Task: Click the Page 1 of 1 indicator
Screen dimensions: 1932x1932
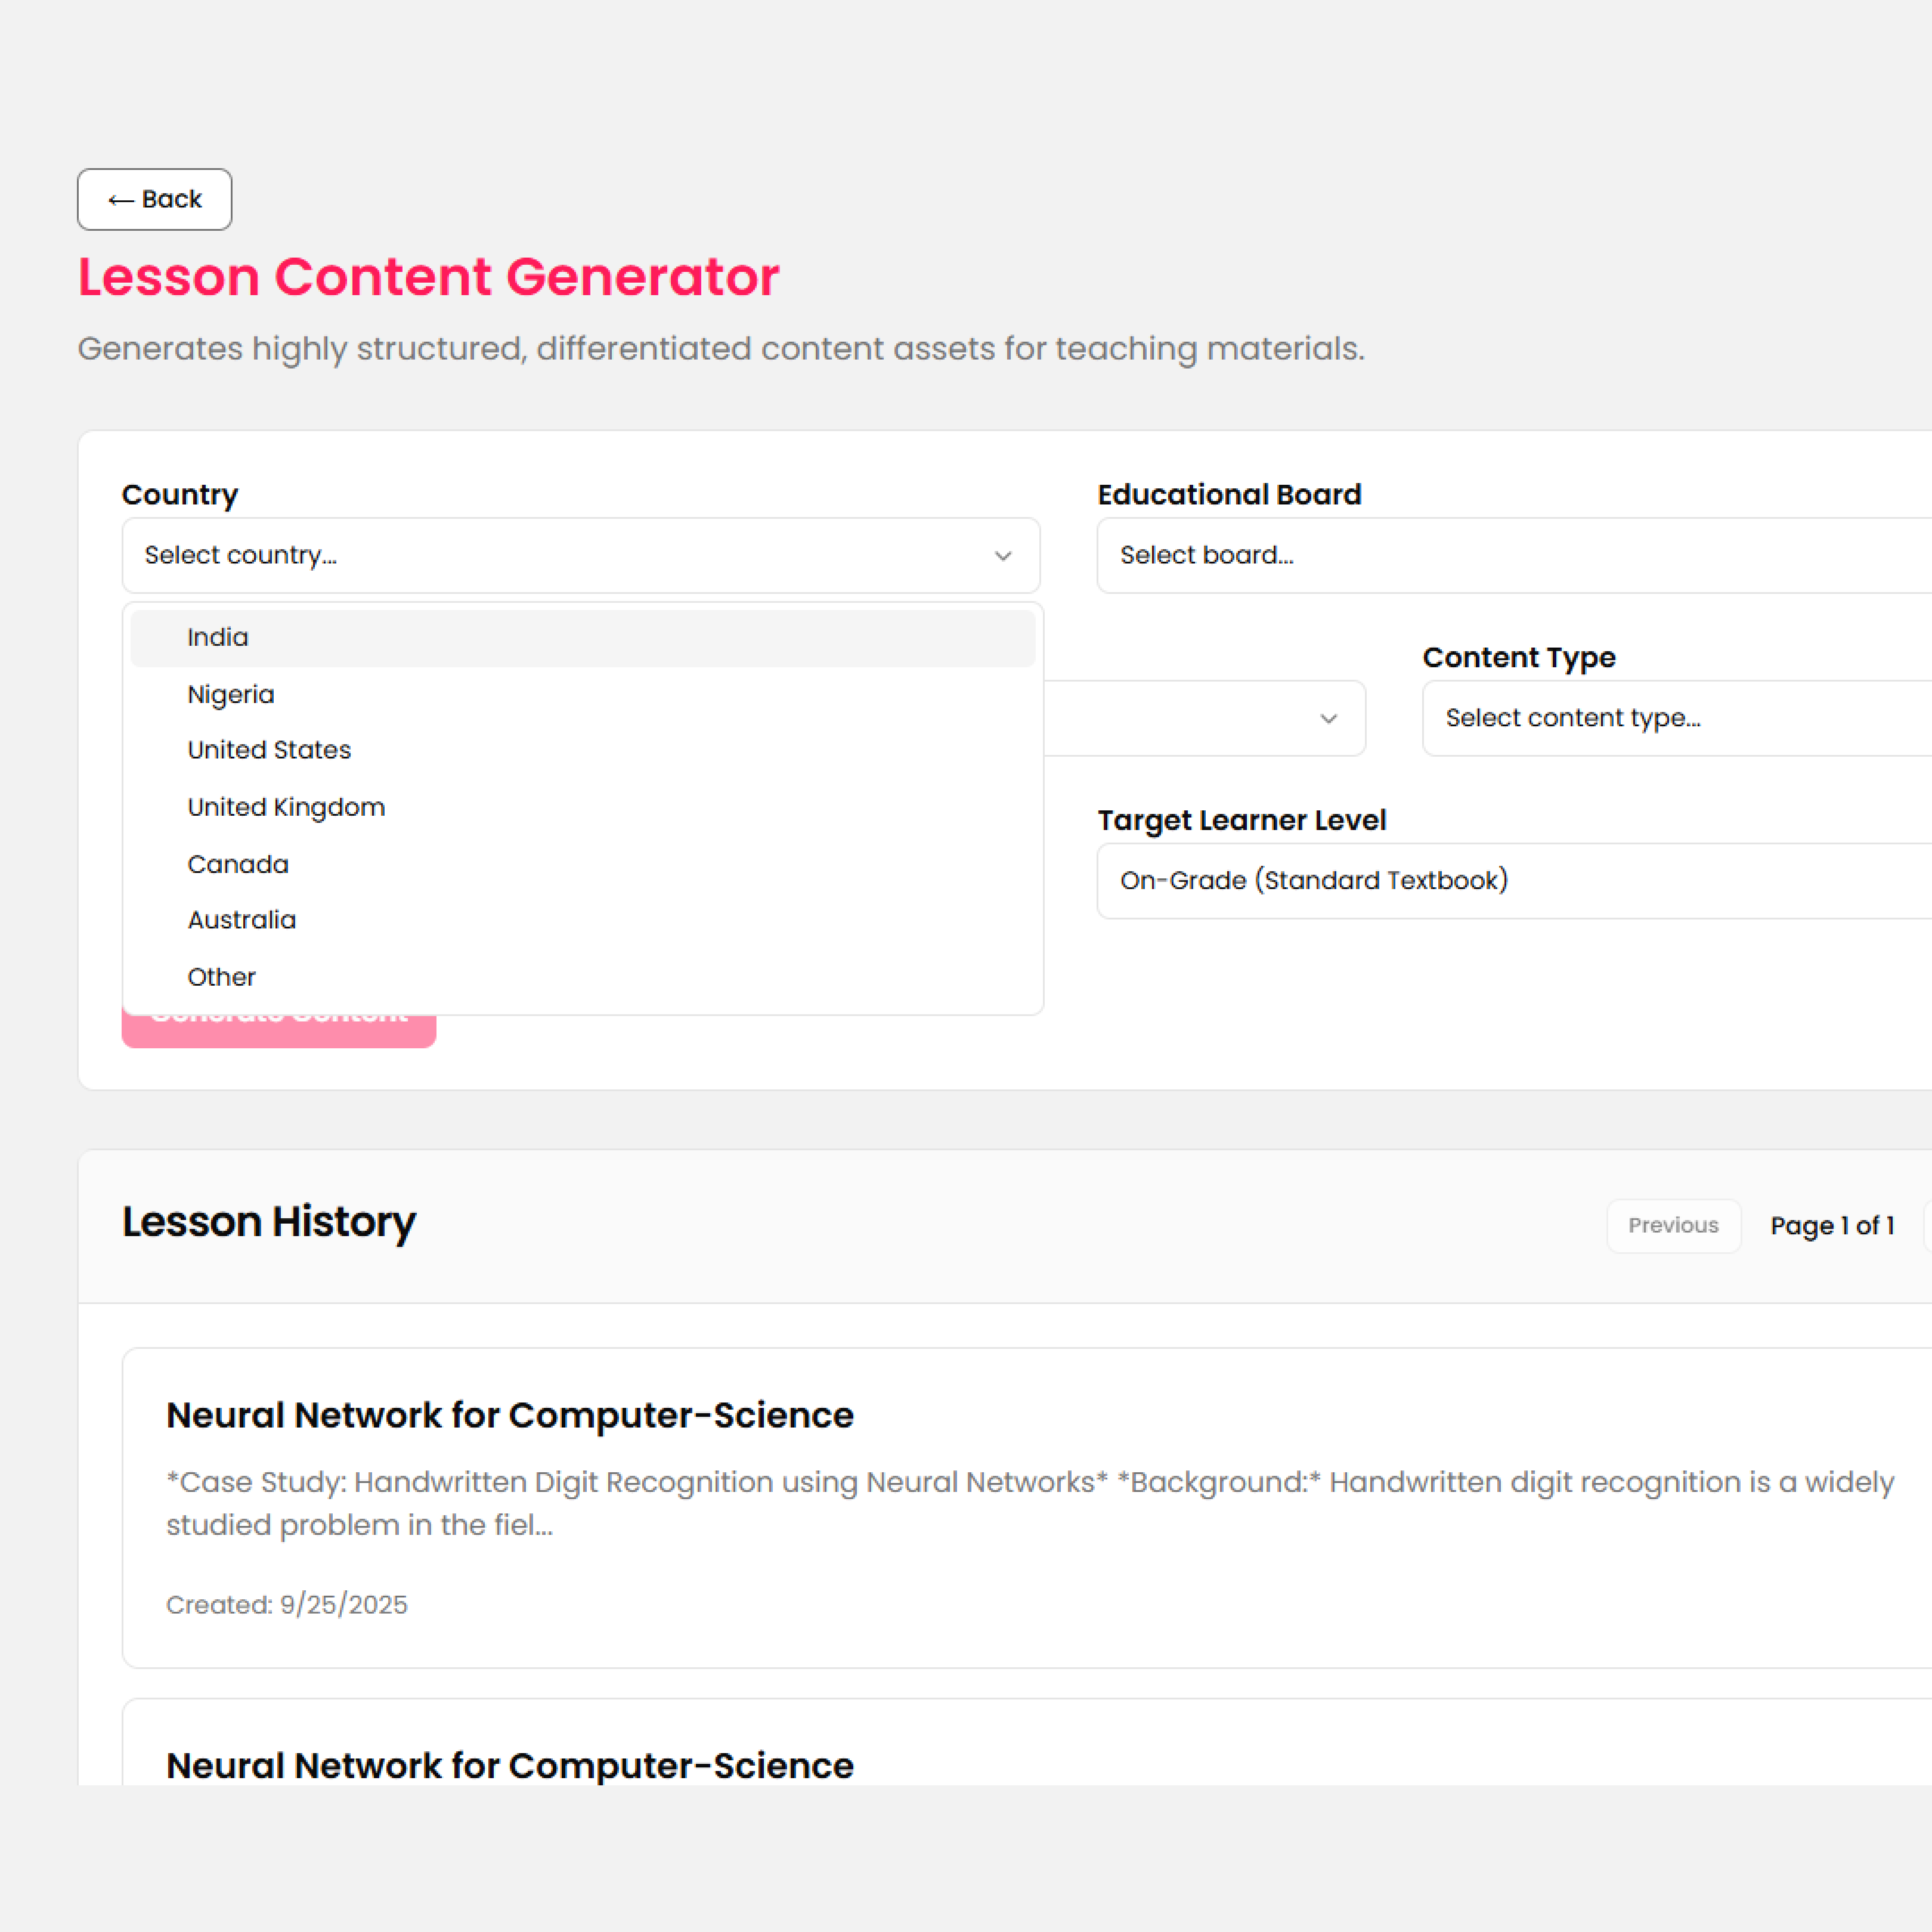Action: [x=1831, y=1225]
